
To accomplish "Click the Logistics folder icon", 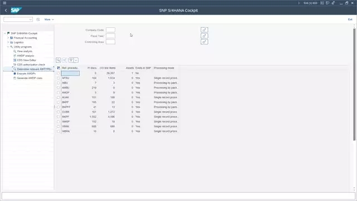I will pos(12,42).
